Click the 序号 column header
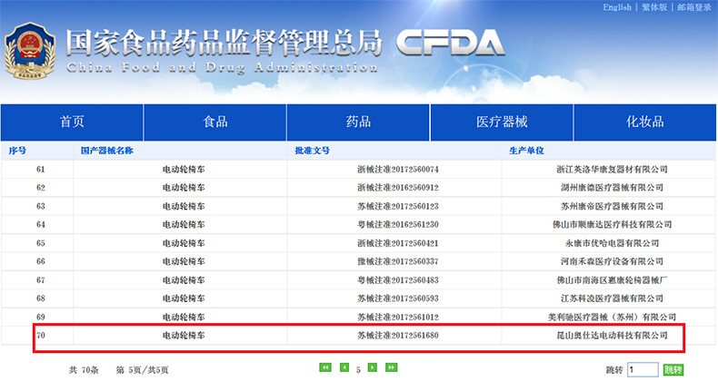The height and width of the screenshot is (381, 718). [17, 151]
